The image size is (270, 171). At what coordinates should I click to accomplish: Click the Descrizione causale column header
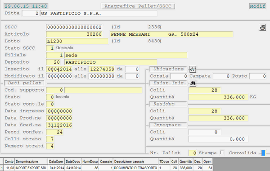click(x=135, y=162)
